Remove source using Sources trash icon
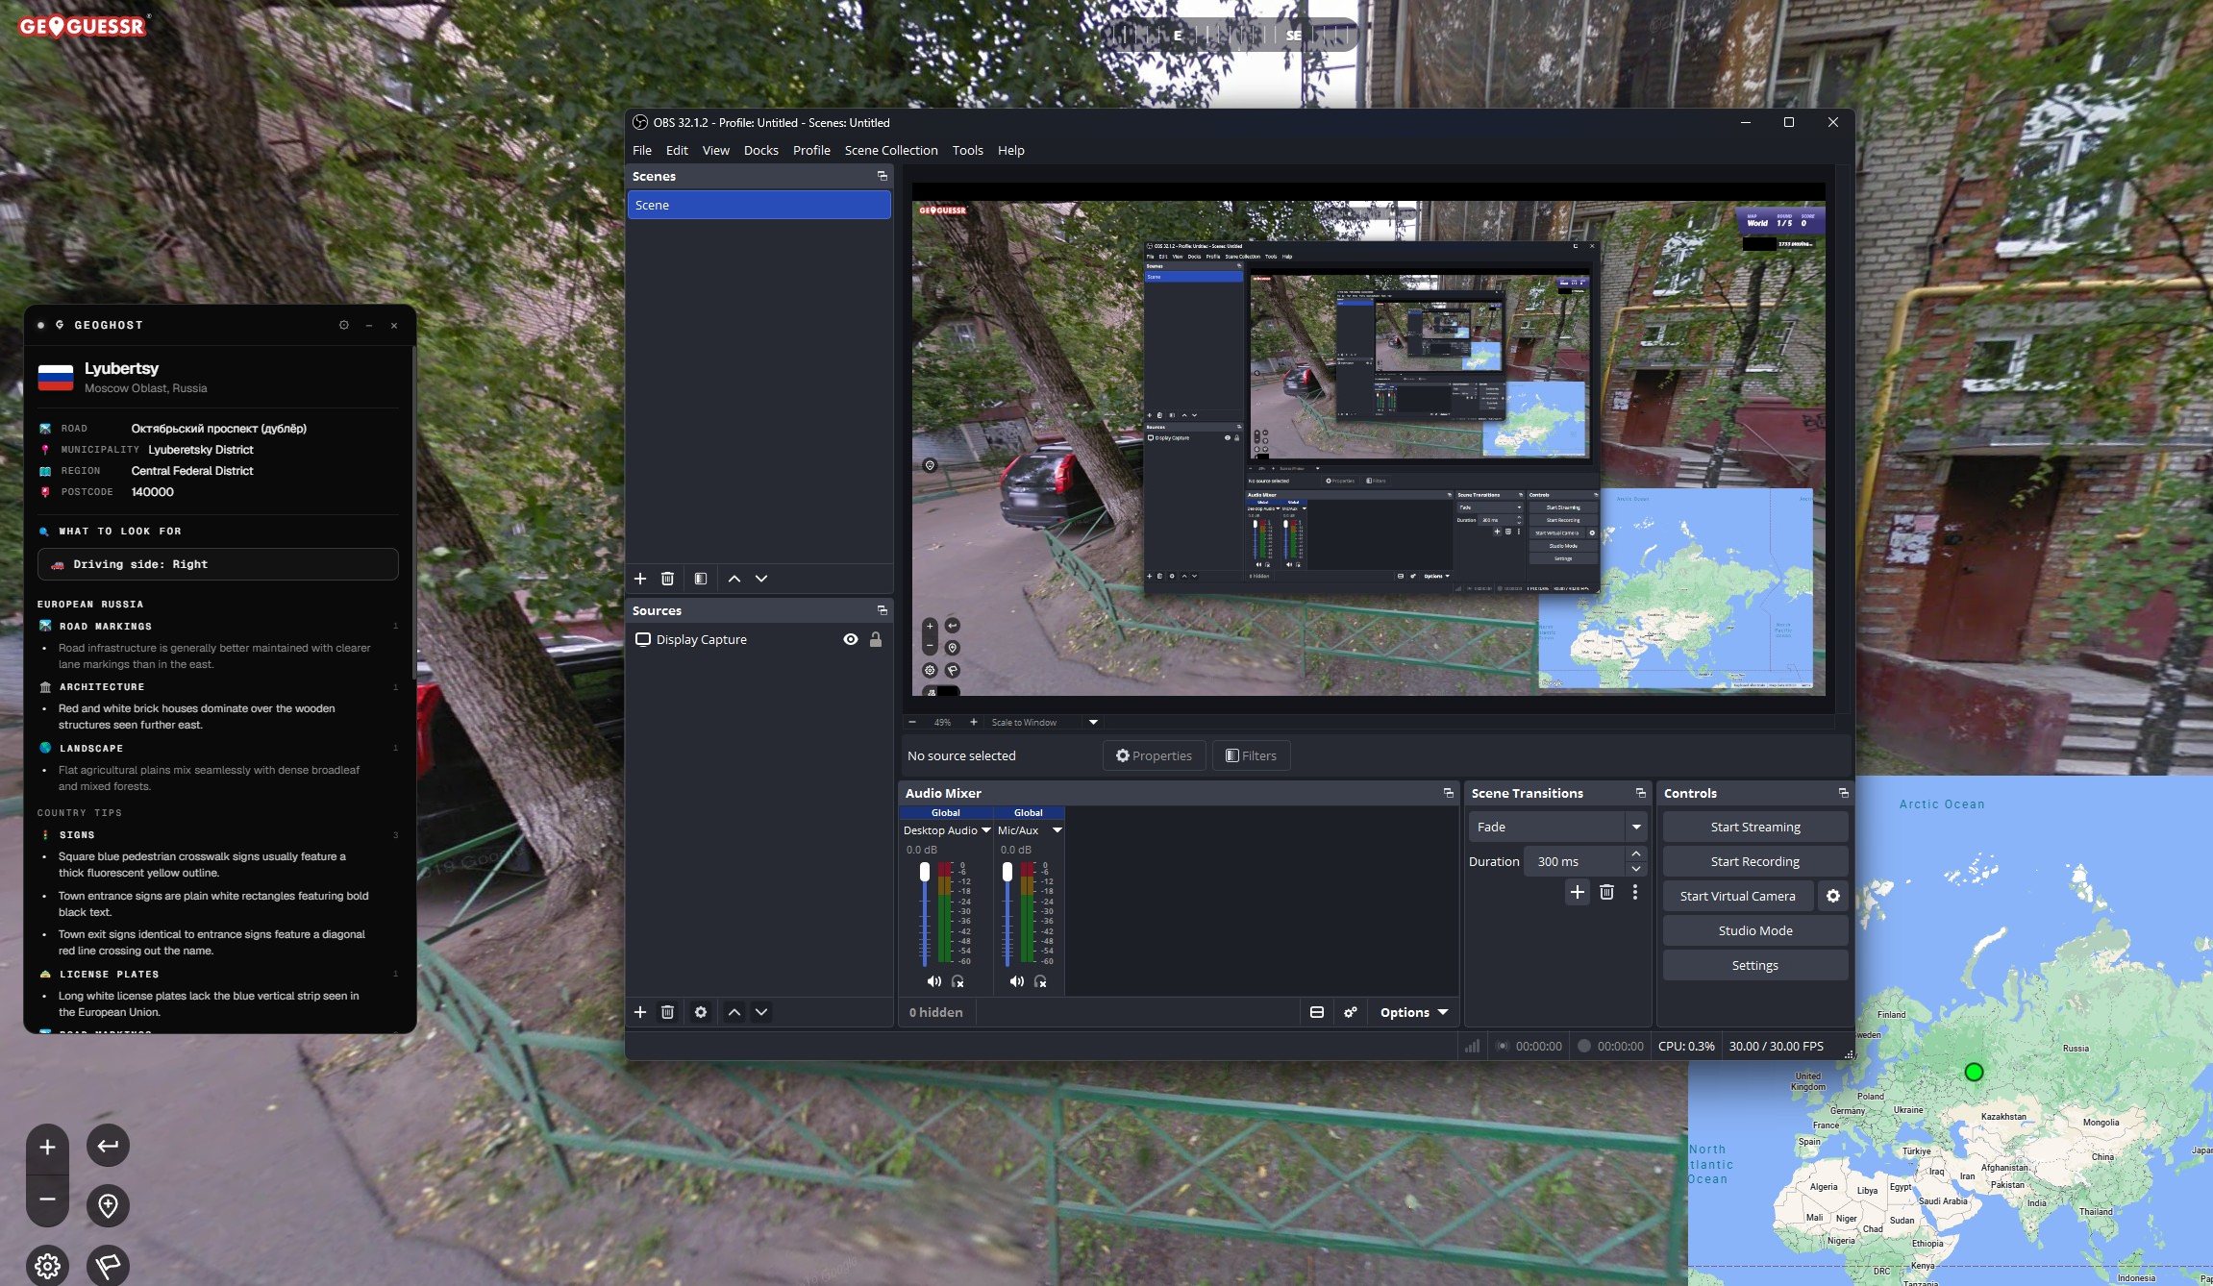The height and width of the screenshot is (1286, 2213). click(667, 1012)
